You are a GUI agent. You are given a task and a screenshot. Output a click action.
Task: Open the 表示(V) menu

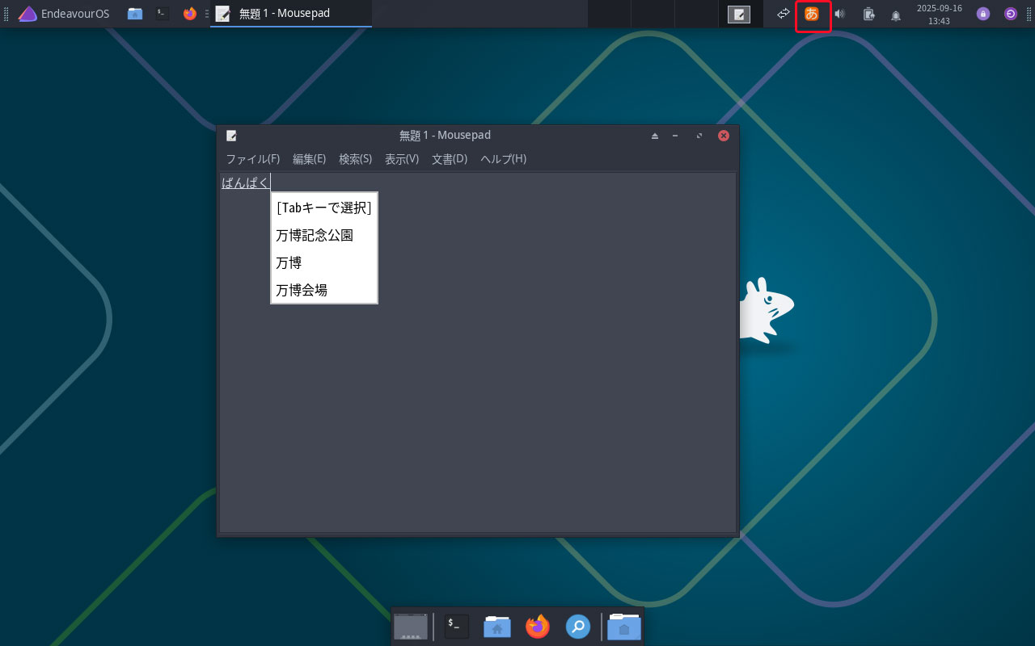tap(402, 159)
